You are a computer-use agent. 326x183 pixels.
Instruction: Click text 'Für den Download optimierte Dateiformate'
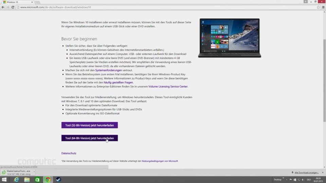click(91, 105)
